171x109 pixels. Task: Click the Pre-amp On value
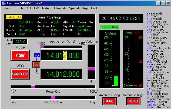click(91, 22)
